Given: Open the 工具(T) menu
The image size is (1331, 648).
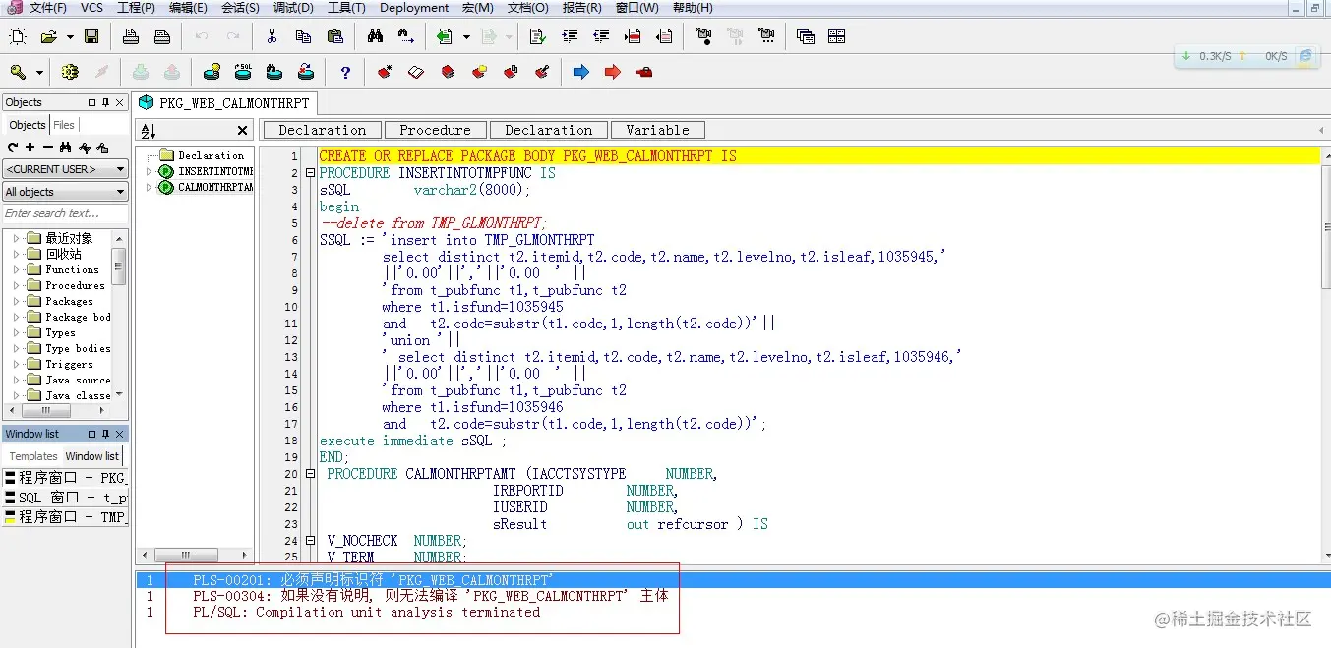Looking at the screenshot, I should (x=346, y=8).
